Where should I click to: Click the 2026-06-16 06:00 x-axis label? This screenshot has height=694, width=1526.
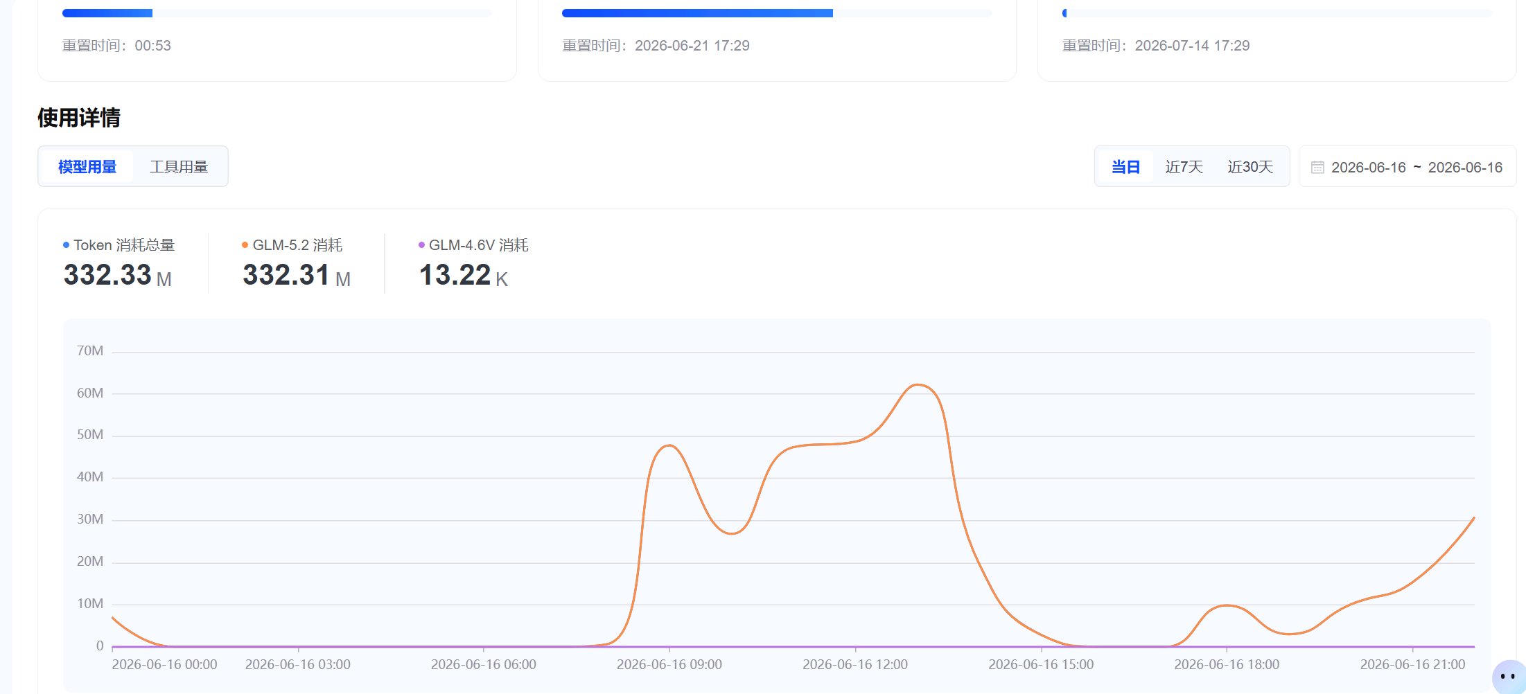484,665
